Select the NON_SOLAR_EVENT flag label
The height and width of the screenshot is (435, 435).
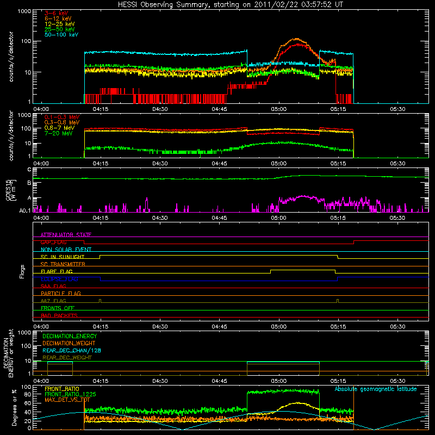[66, 250]
